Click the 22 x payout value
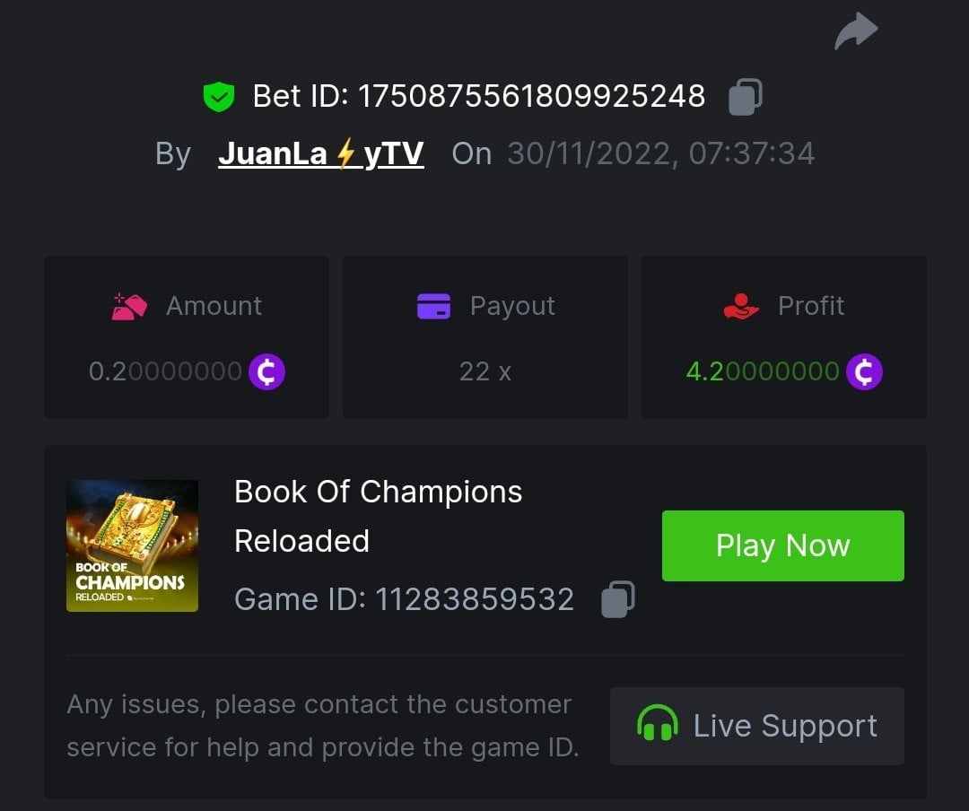This screenshot has width=969, height=811. (x=485, y=371)
